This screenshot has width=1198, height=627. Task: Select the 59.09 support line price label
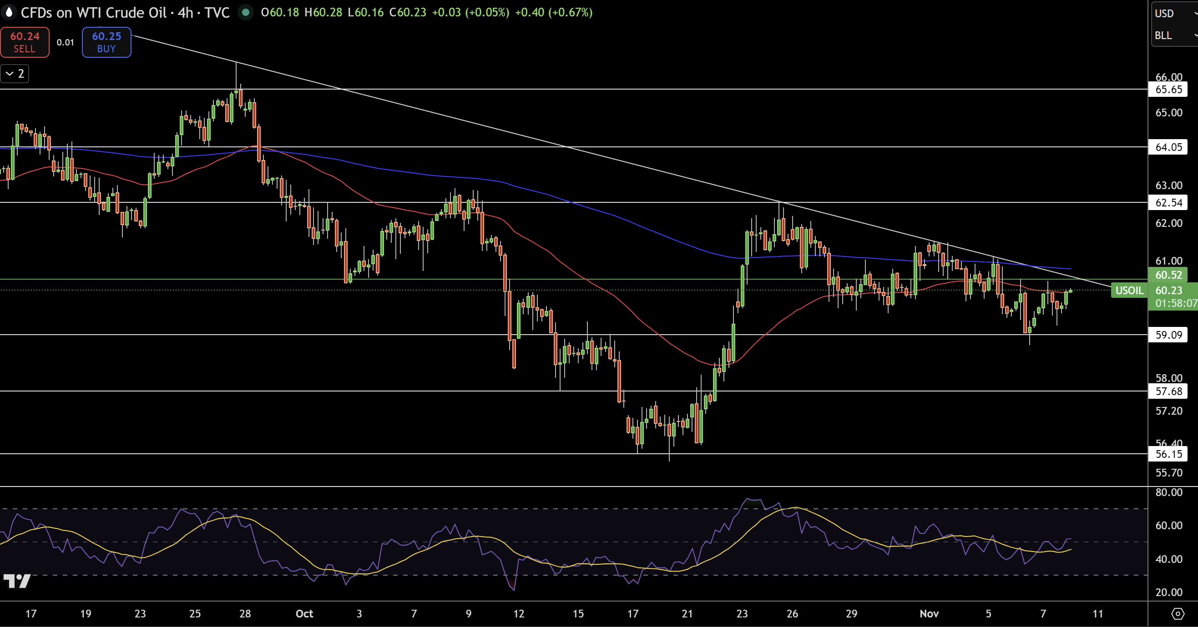coord(1168,335)
